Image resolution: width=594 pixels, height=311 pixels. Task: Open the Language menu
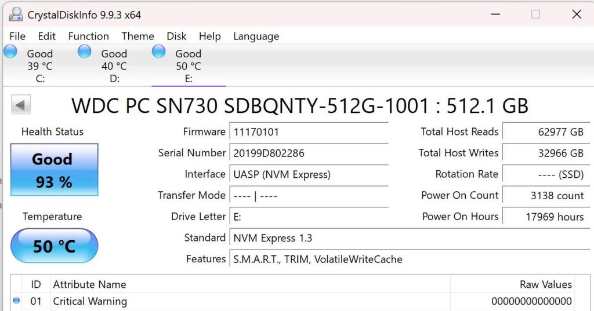coord(256,36)
